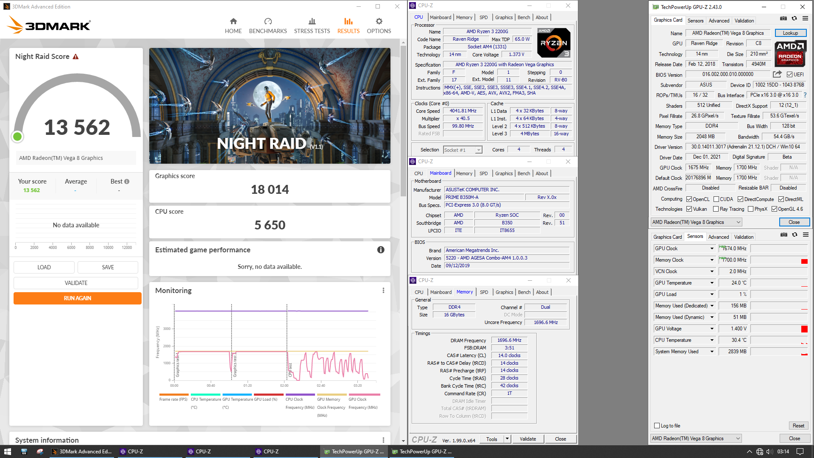Click the AMD Radeon Graphics logo in GPU-Z
The image size is (814, 458).
pos(790,53)
